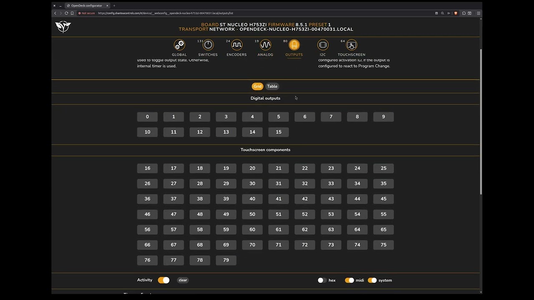
Task: Click the Shantea Controls leaf logo
Action: click(x=63, y=27)
